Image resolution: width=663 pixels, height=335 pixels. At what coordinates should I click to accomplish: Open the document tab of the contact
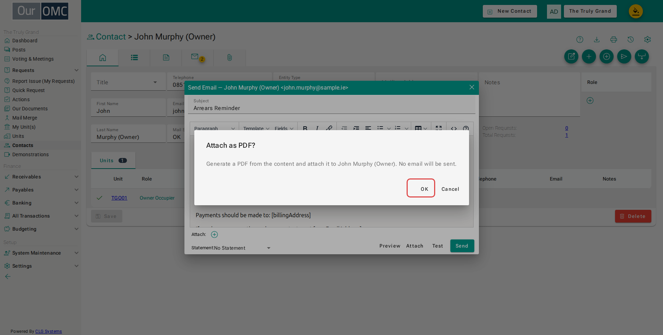click(166, 57)
